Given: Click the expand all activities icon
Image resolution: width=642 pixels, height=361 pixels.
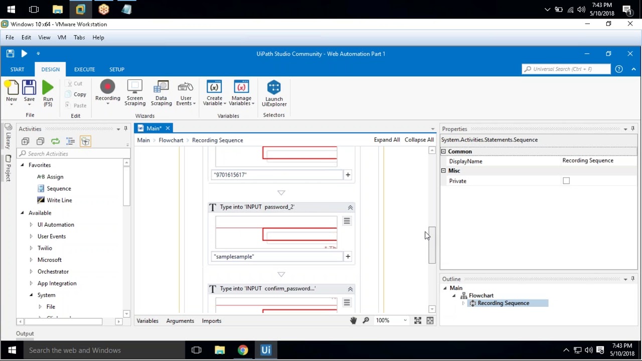Looking at the screenshot, I should (x=26, y=141).
